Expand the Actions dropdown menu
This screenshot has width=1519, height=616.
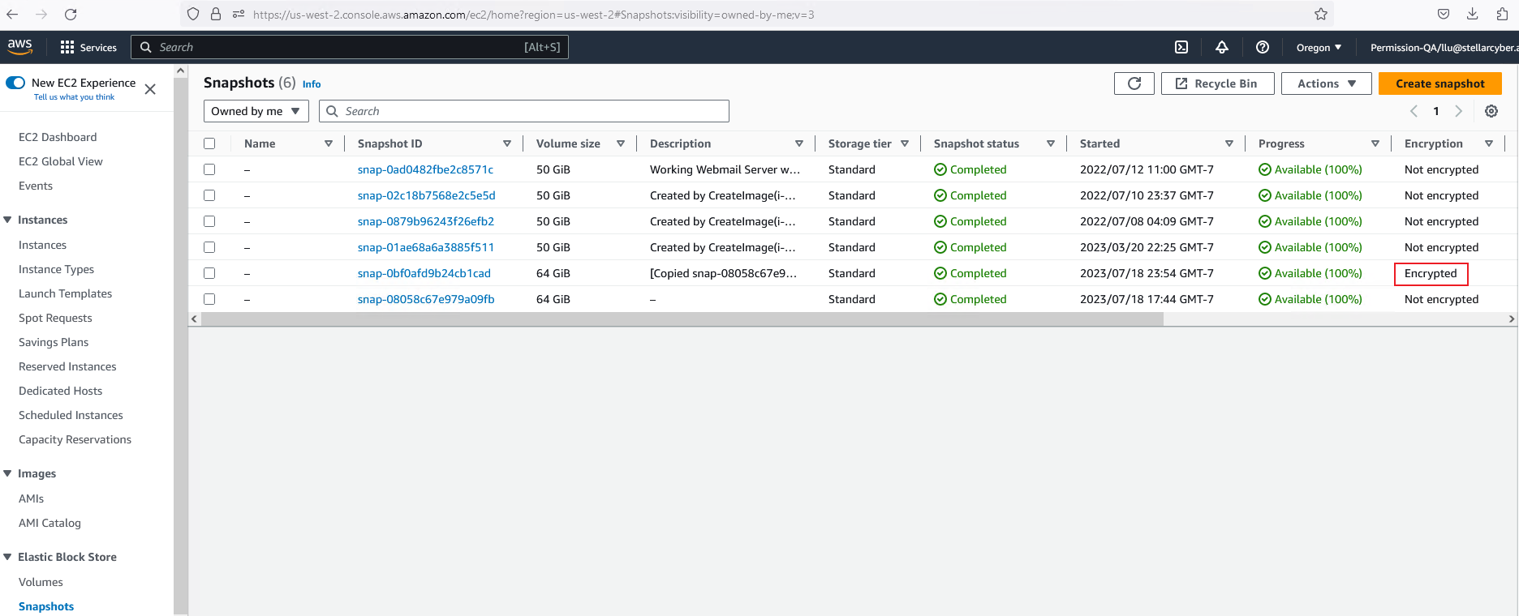(1326, 83)
